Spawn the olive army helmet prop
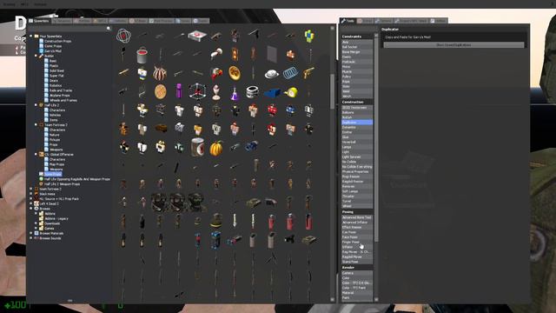Viewport: 556px width, 313px height. 216,221
